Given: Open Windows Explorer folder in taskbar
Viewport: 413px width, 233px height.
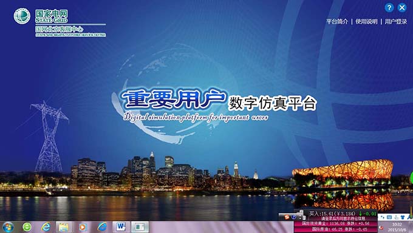Looking at the screenshot, I should pyautogui.click(x=64, y=227).
